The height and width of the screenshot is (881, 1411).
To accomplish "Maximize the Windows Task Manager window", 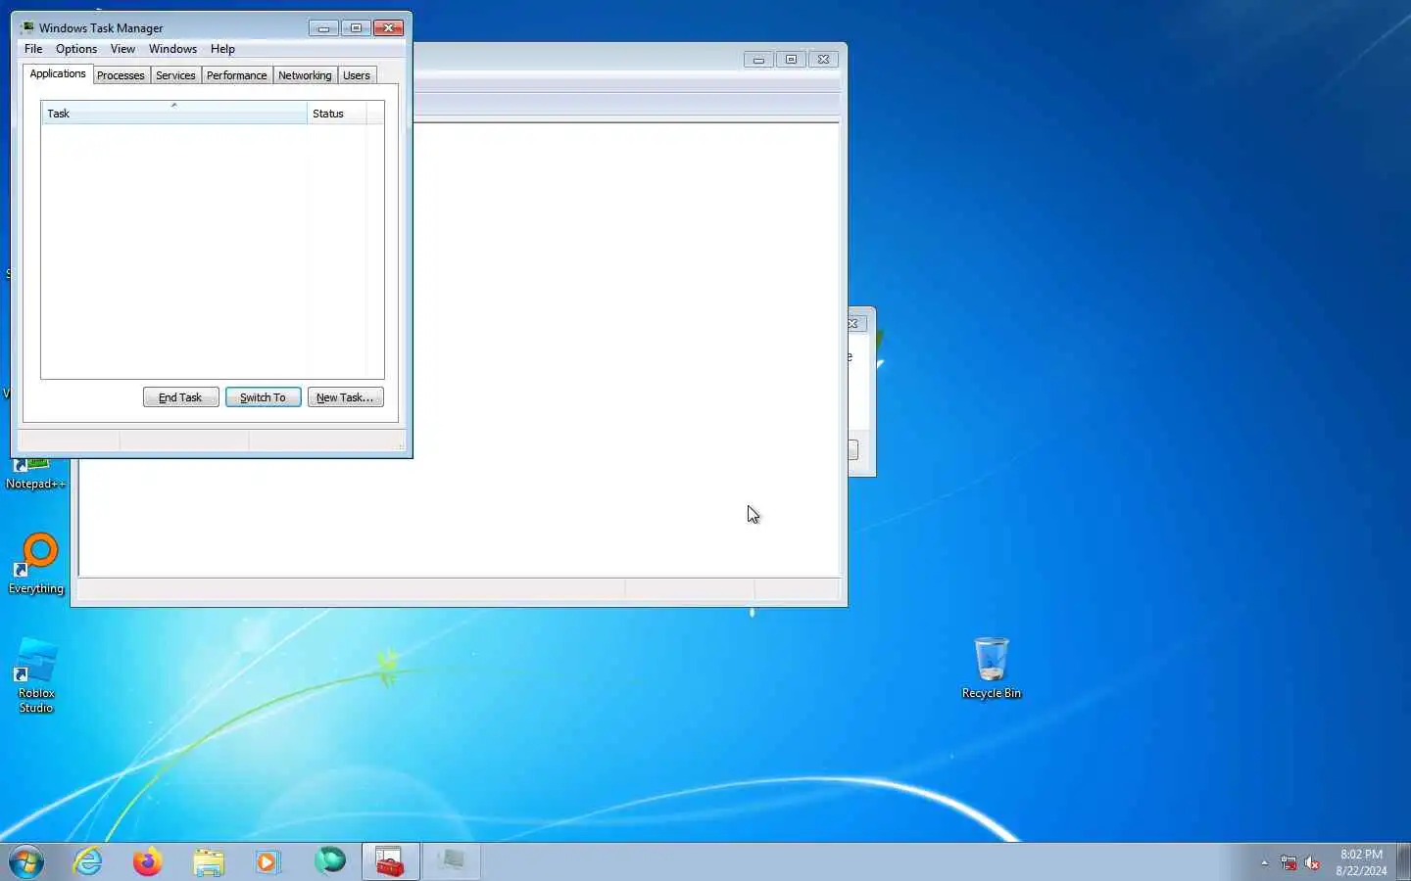I will point(356,27).
